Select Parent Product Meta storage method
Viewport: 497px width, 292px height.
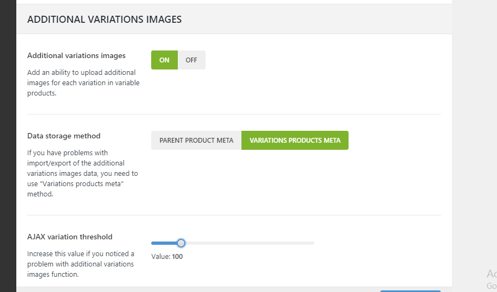pos(196,141)
